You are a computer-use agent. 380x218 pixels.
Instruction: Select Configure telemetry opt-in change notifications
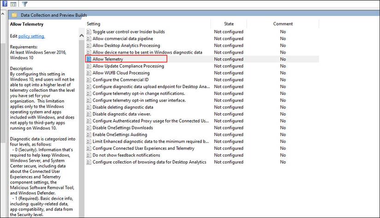coord(139,94)
